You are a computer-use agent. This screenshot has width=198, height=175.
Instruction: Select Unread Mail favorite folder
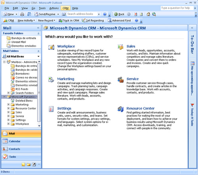coord(19,42)
